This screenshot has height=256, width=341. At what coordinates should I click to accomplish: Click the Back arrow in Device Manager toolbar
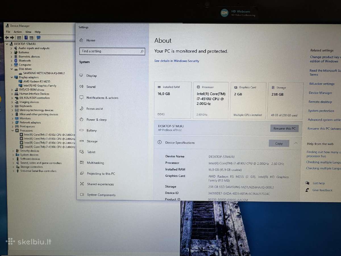tap(7, 38)
